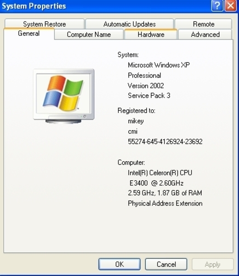Image resolution: width=239 pixels, height=276 pixels.
Task: Select the Remote tab
Action: point(204,24)
